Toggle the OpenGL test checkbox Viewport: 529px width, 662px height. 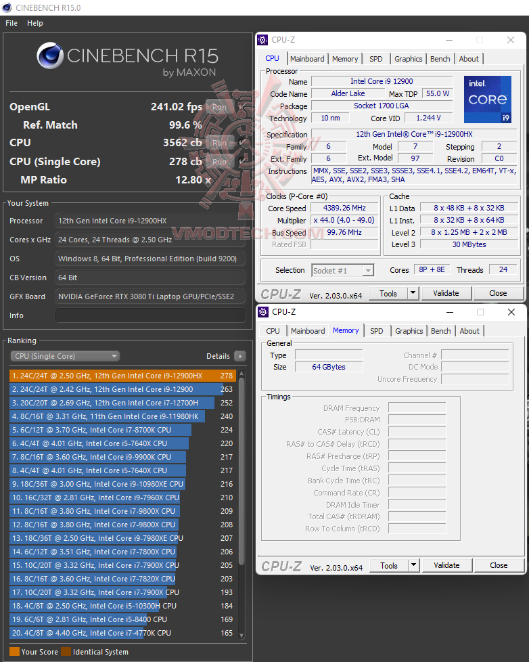point(242,107)
